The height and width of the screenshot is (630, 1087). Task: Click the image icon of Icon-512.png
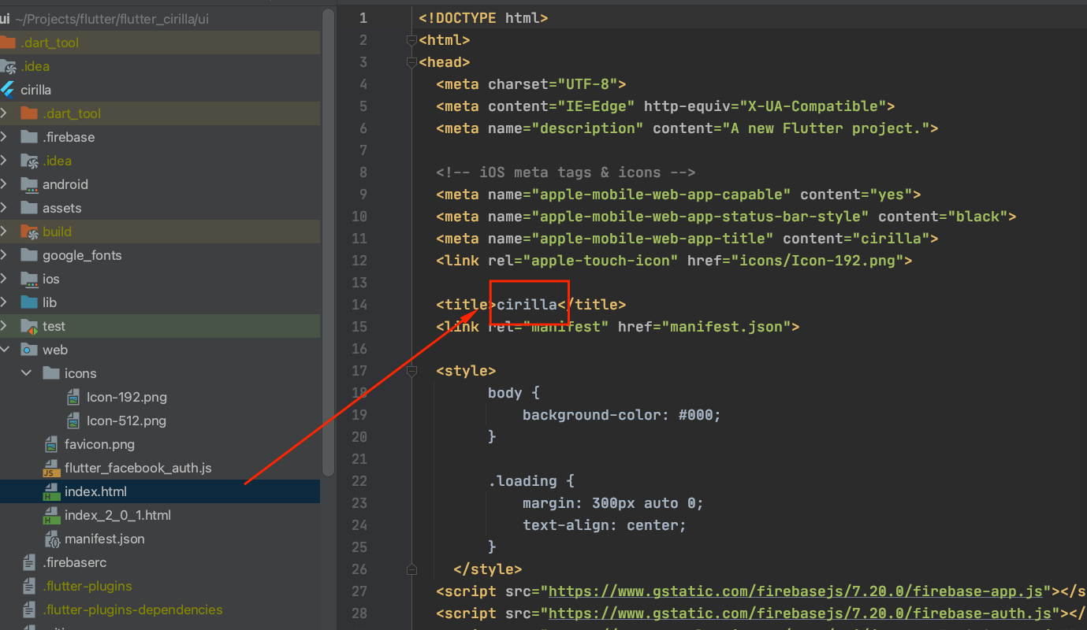[x=72, y=421]
